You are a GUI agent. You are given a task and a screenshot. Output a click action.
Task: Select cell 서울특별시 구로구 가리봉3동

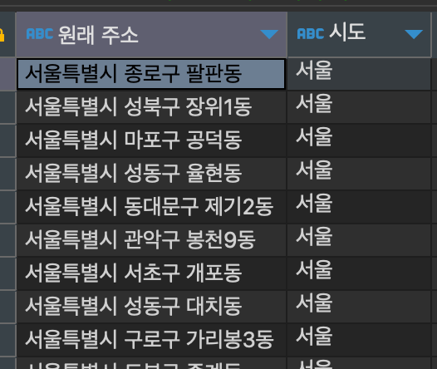pos(151,339)
